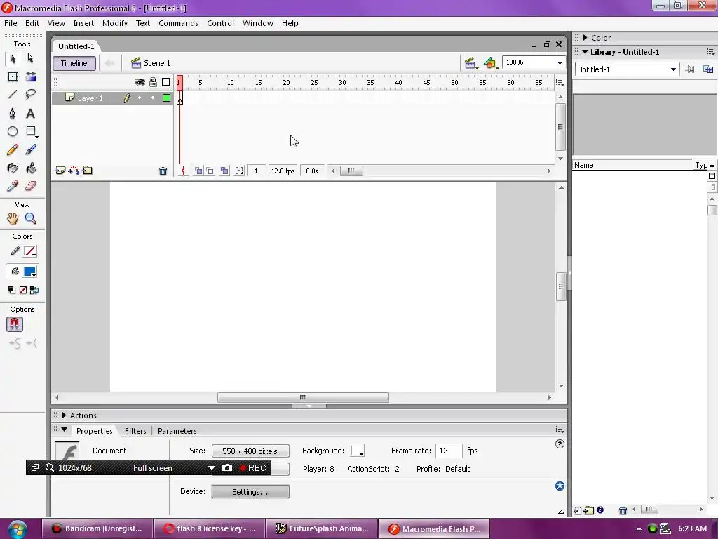The height and width of the screenshot is (539, 718).
Task: Select the Brush tool
Action: point(31,150)
